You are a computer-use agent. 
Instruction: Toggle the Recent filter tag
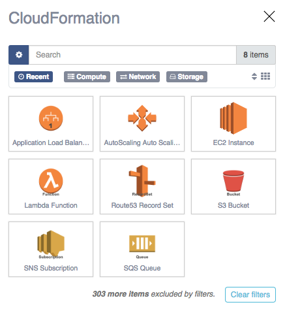33,76
